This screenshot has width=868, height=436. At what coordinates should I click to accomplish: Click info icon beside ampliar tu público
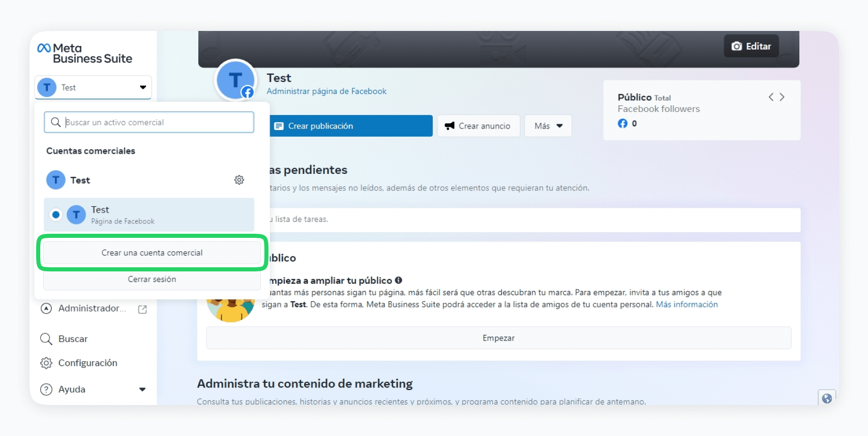click(x=399, y=280)
